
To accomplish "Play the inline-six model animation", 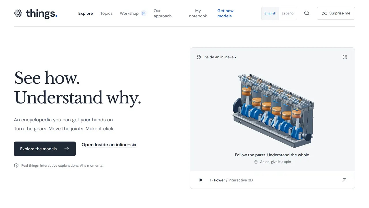I will click(201, 180).
